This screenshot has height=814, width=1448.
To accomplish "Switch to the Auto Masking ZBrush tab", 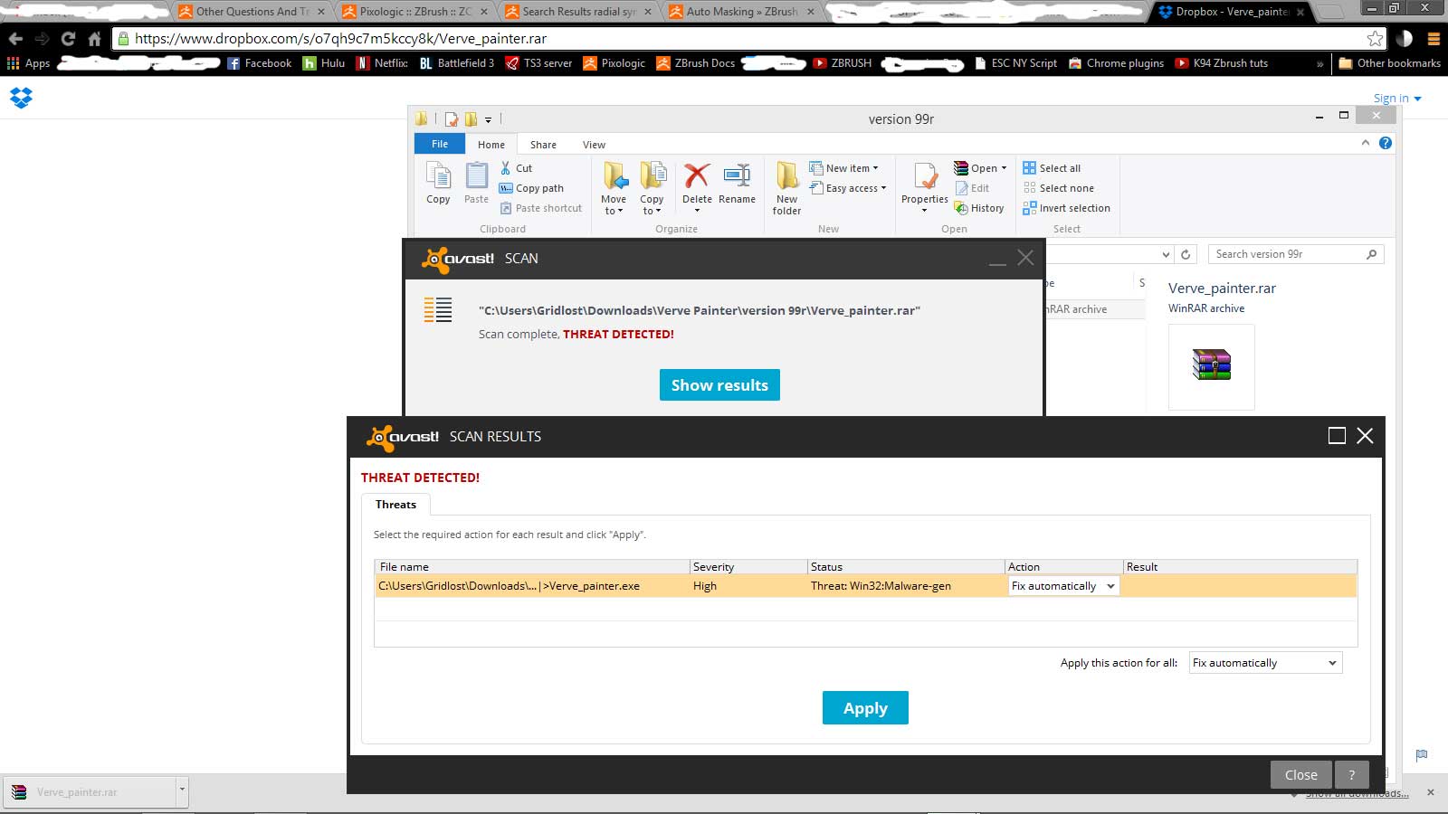I will 742,12.
